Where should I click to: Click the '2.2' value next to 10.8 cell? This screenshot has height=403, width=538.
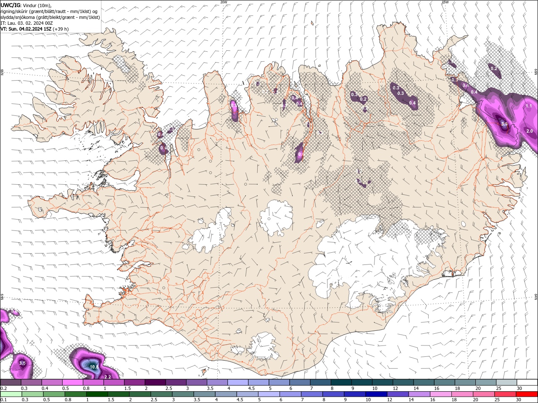(x=108, y=377)
